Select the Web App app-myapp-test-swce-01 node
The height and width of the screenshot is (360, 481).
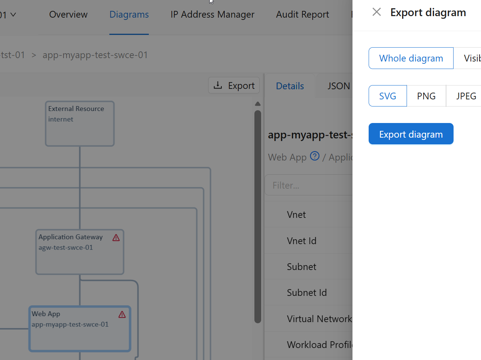pyautogui.click(x=80, y=329)
